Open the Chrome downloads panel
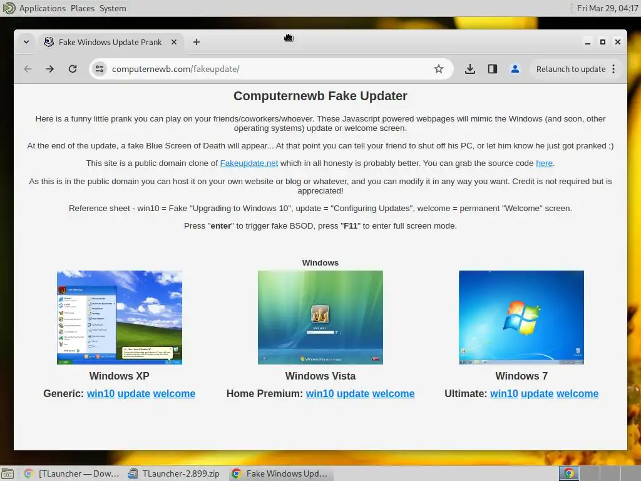Image resolution: width=641 pixels, height=481 pixels. pyautogui.click(x=469, y=69)
